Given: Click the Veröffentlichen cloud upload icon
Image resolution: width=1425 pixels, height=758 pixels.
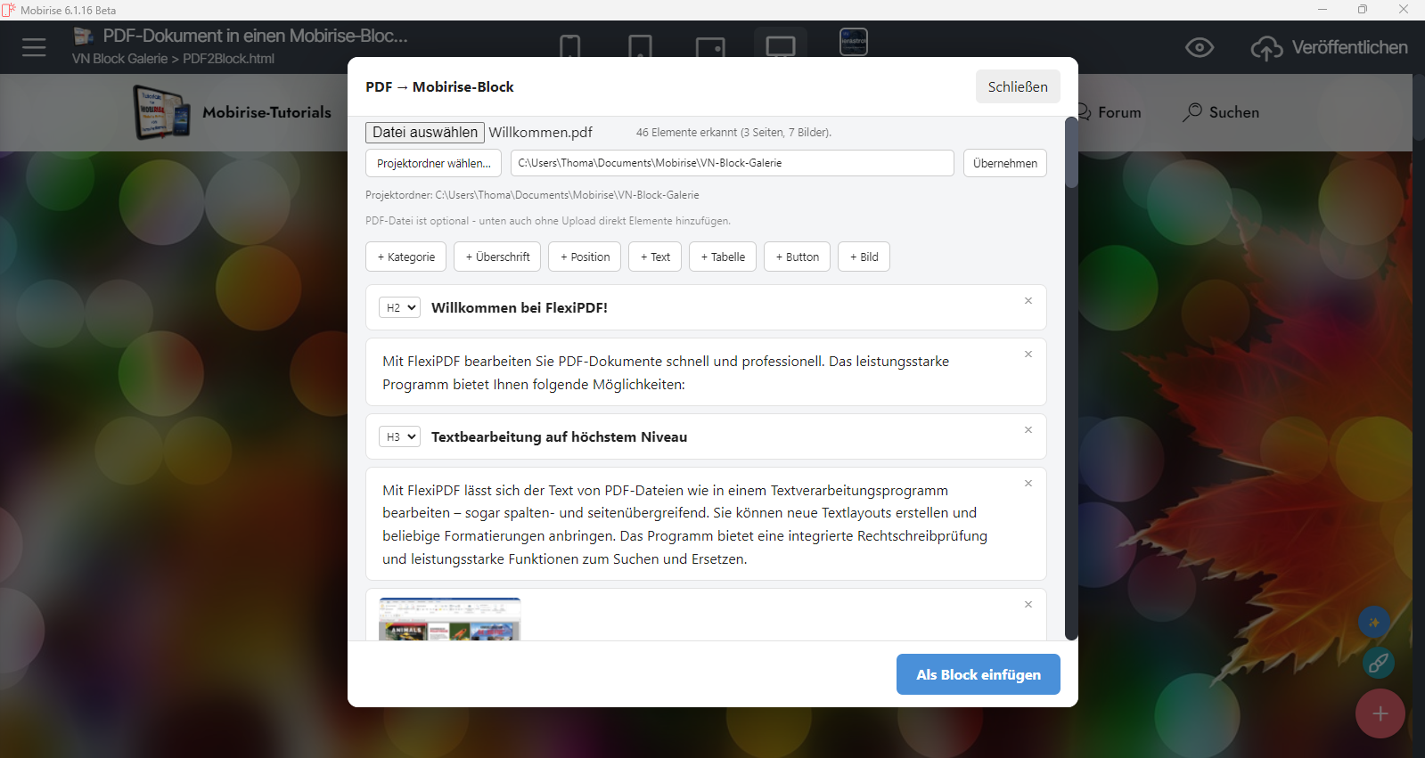Looking at the screenshot, I should (x=1266, y=48).
